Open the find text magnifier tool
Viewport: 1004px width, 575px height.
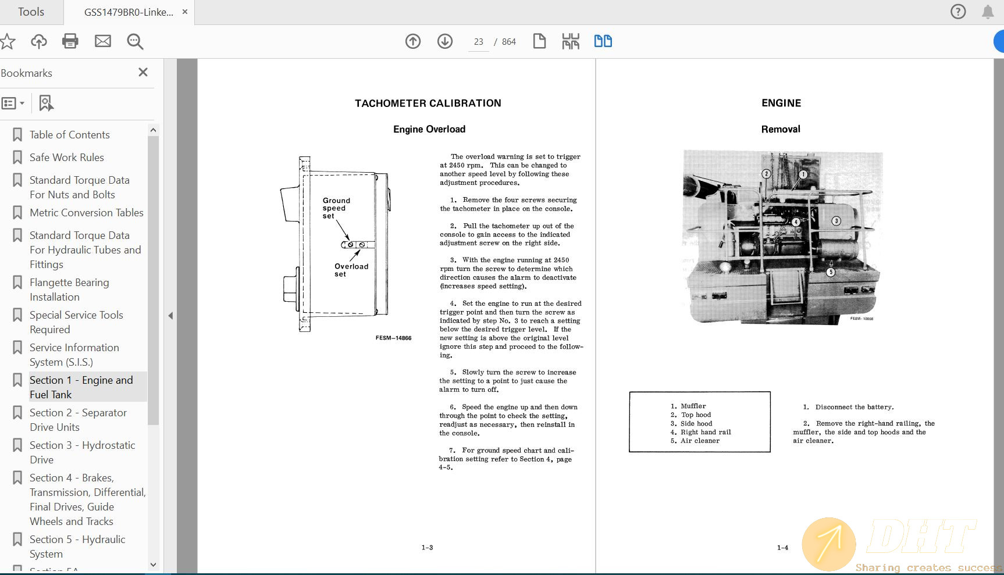tap(135, 41)
